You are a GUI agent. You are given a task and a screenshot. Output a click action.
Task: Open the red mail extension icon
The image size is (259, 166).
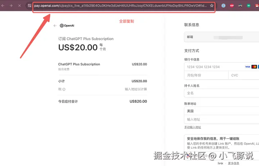click(257, 6)
